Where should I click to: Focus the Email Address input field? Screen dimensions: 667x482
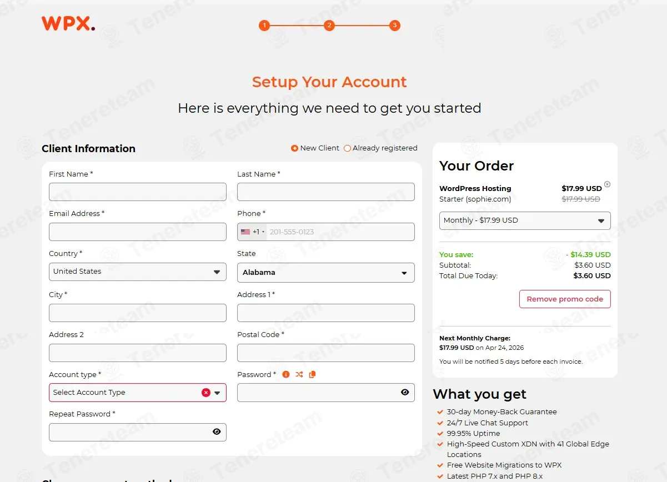click(x=137, y=232)
